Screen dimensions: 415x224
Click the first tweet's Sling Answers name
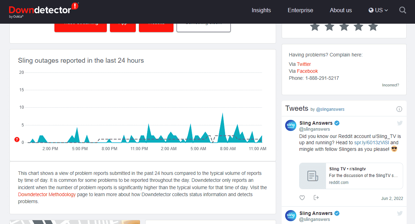316,123
